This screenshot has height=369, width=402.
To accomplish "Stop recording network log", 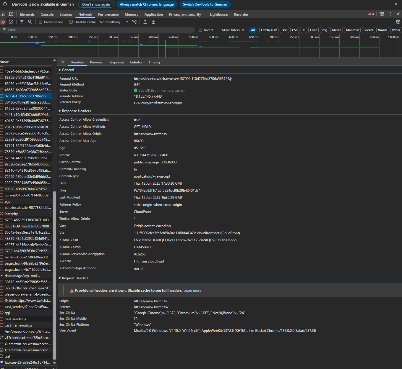I will 3,22.
